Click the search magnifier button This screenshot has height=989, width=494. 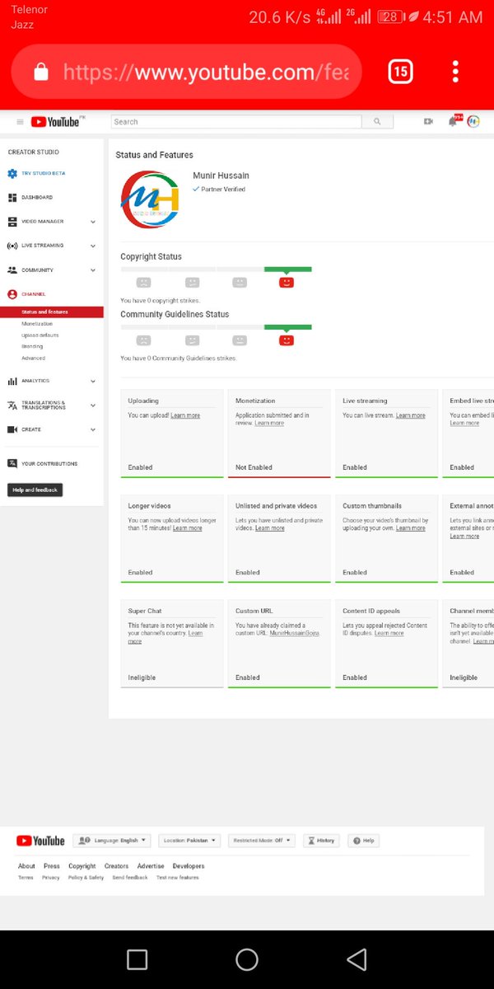pos(377,121)
